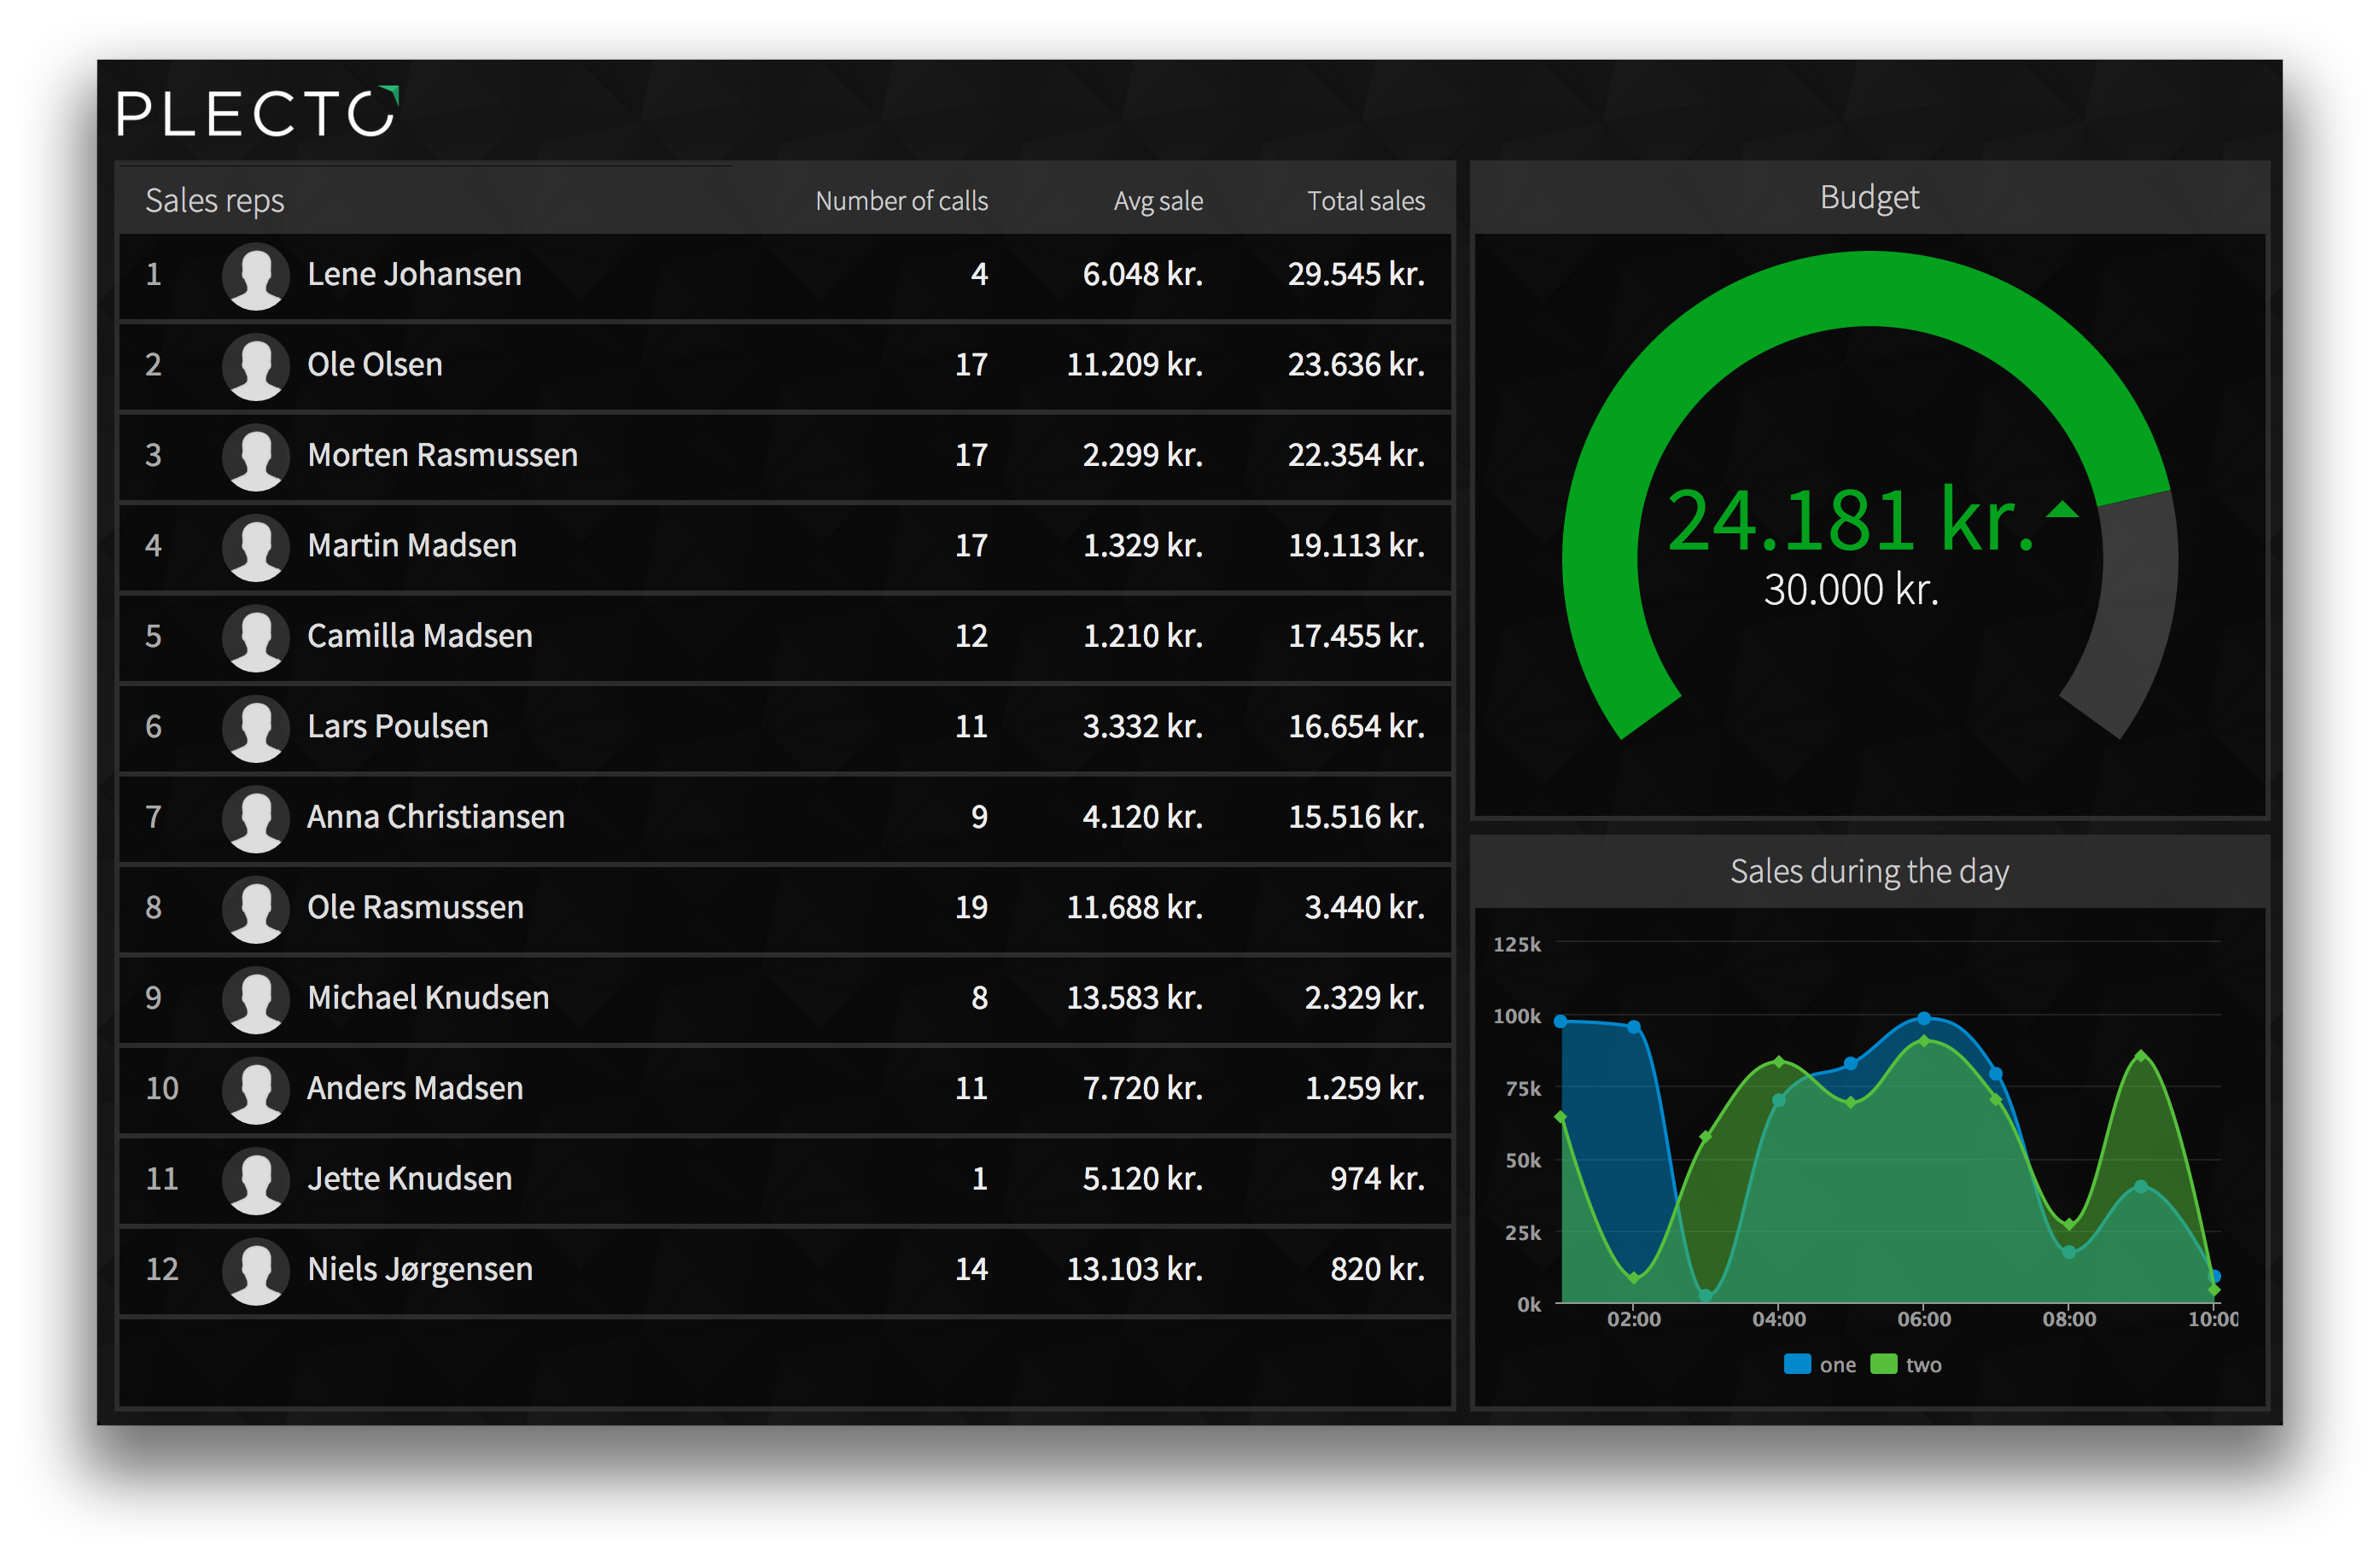This screenshot has width=2380, height=1560.
Task: Click Camilla Madsen's profile picture
Action: 256,638
